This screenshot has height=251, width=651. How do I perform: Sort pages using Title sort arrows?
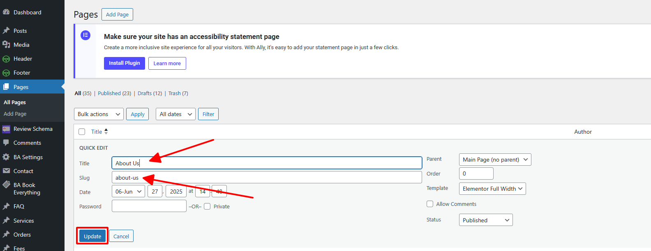(106, 132)
